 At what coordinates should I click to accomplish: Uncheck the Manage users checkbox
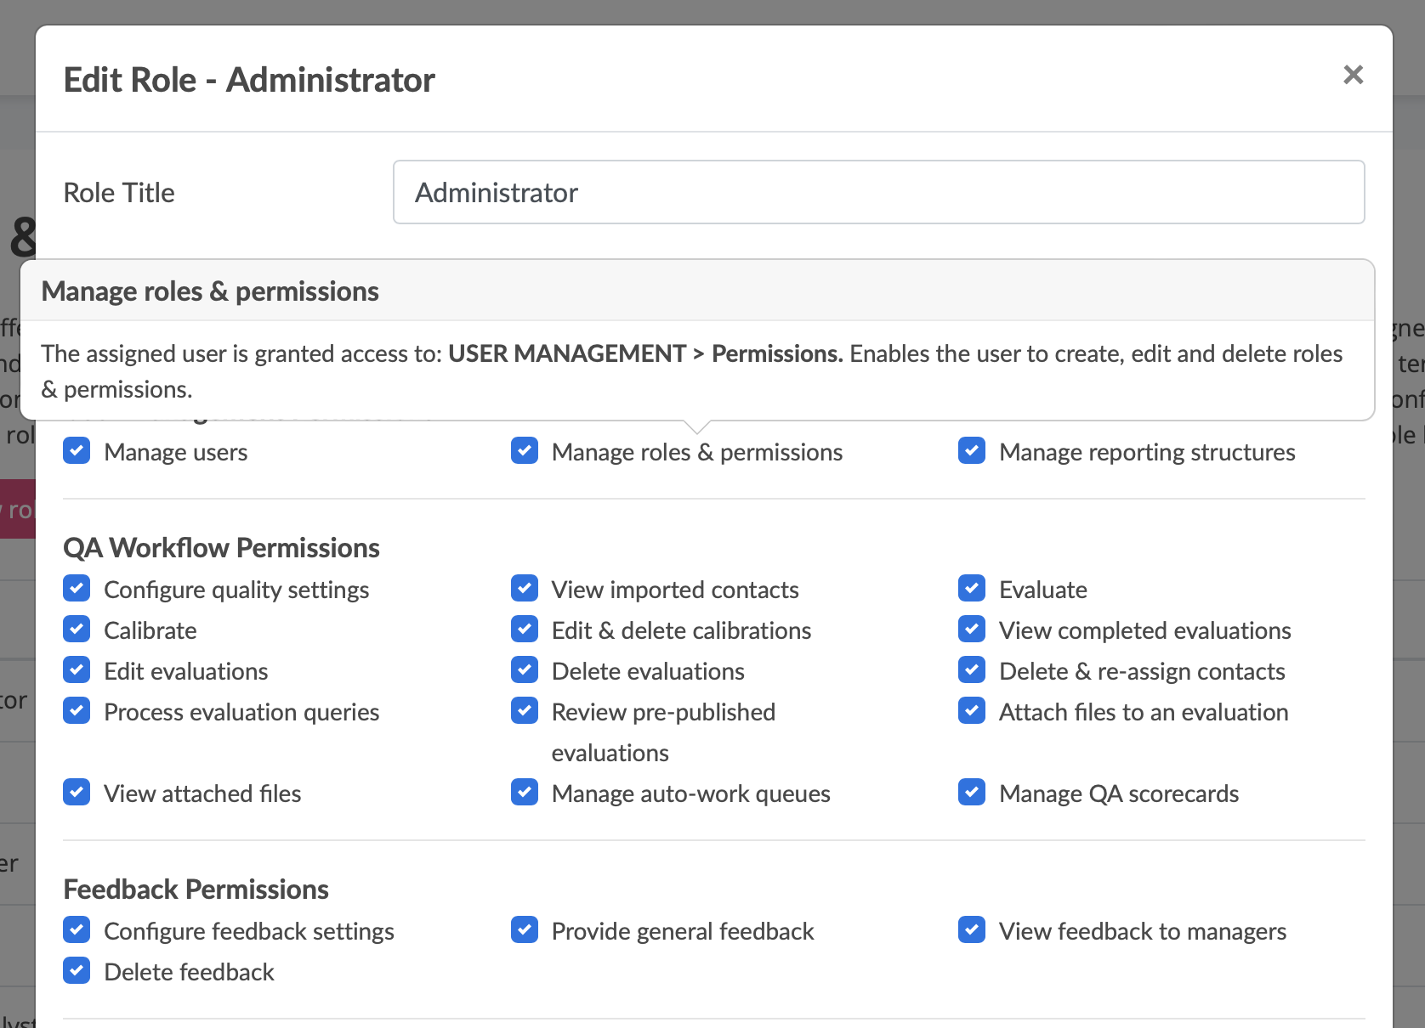pos(77,451)
